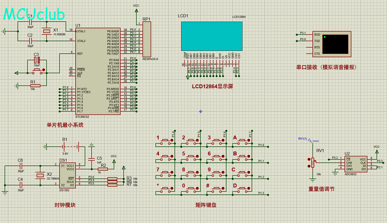Click the 'RESPACK-8' part label
This screenshot has width=387, height=223.
(150, 59)
